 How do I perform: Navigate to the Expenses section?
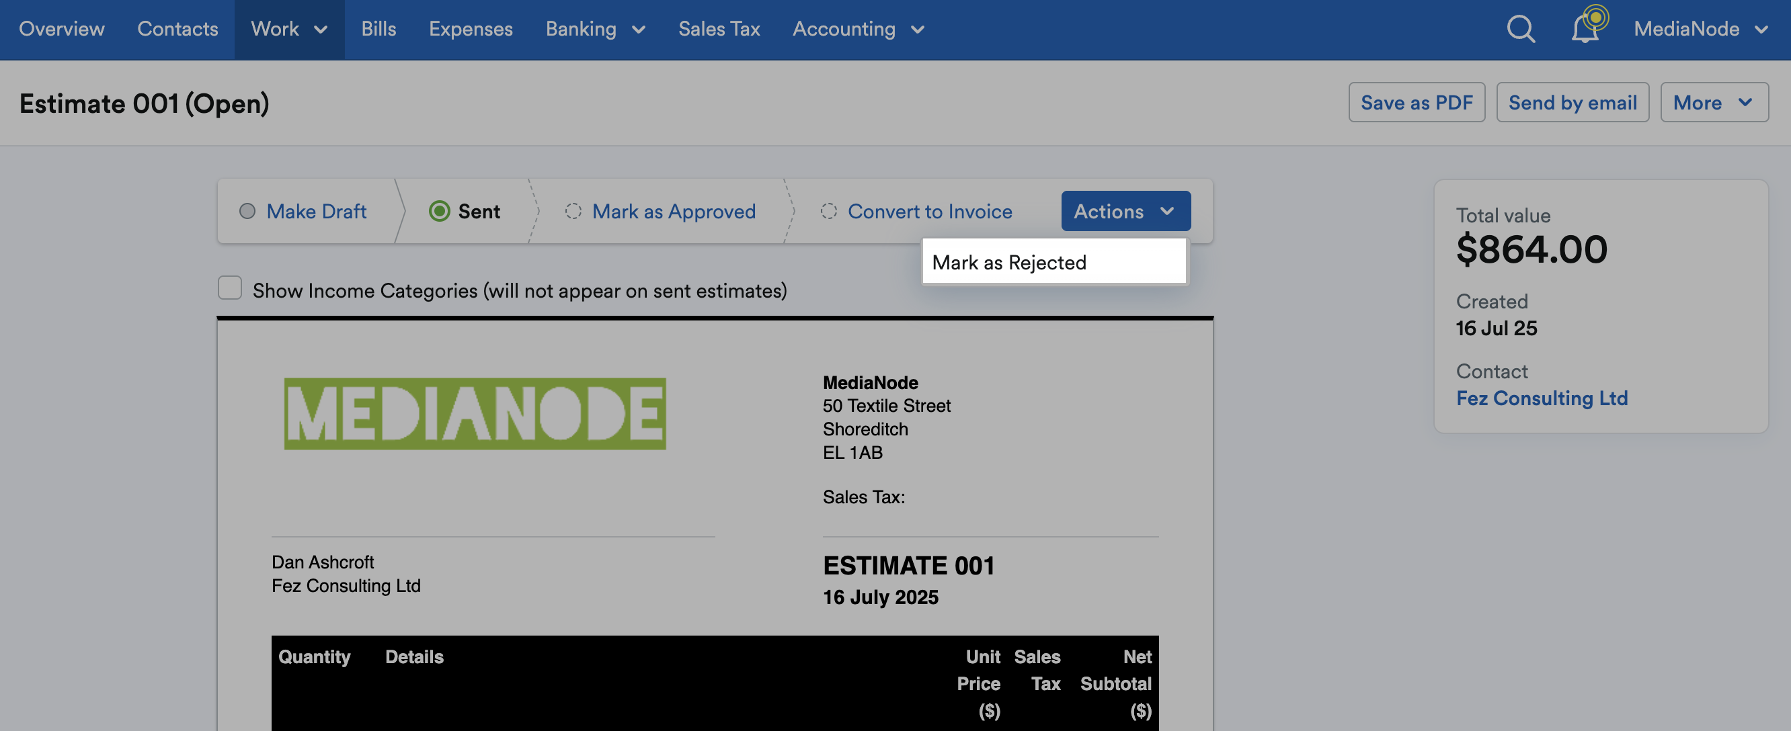coord(471,29)
